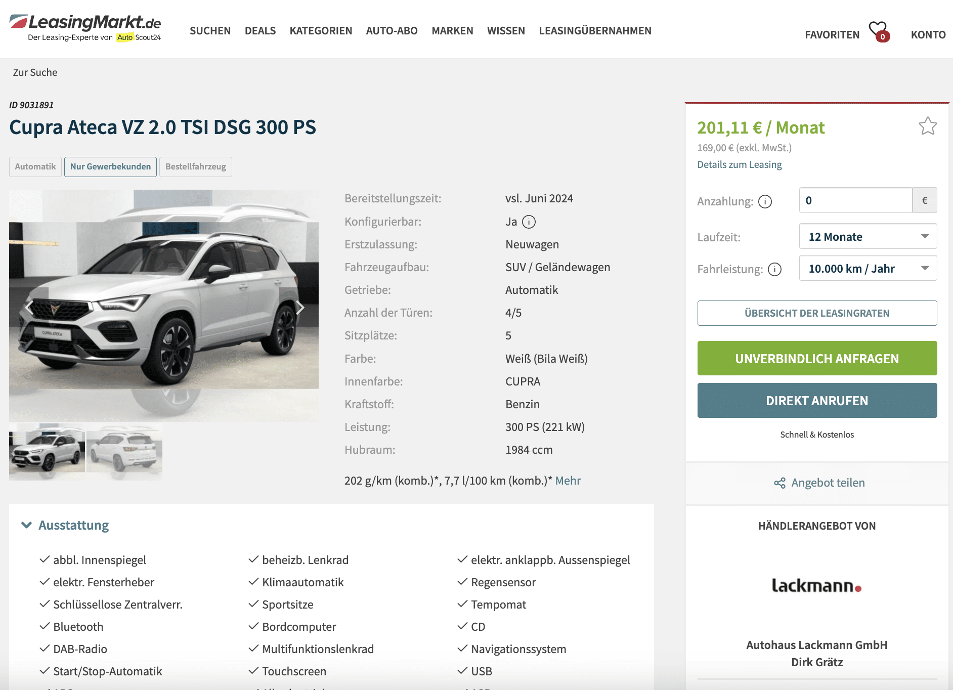The width and height of the screenshot is (953, 690).
Task: Open Details zum Leasing link
Action: pyautogui.click(x=739, y=164)
